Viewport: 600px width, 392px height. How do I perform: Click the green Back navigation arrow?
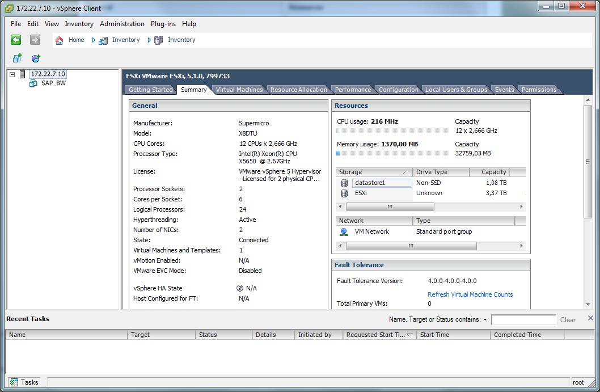tap(16, 40)
